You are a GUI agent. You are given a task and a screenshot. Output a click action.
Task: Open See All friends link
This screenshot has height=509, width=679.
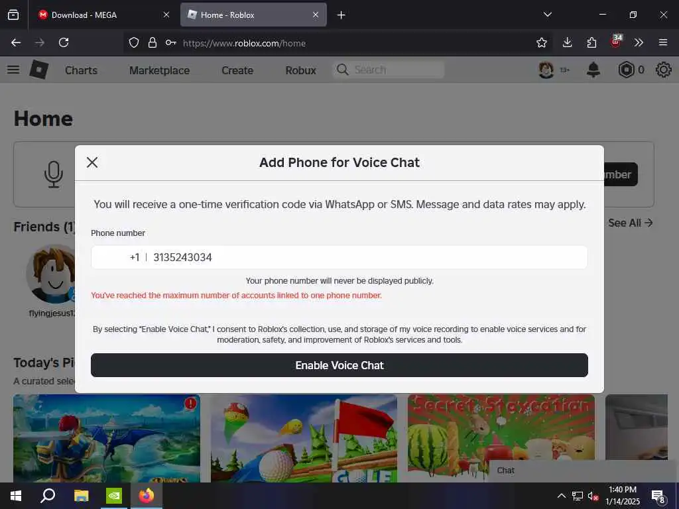630,223
